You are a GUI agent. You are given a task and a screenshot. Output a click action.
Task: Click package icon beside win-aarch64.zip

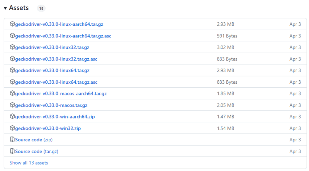click(12, 117)
